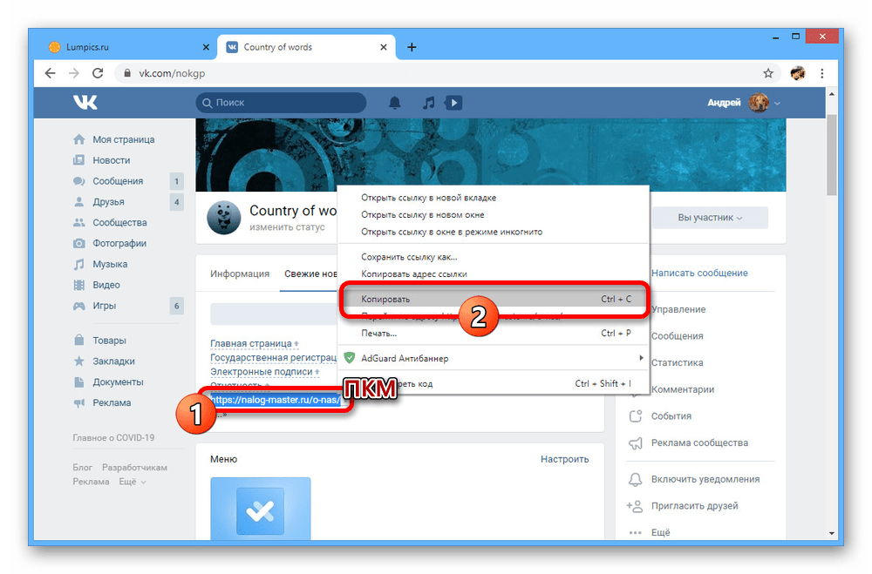The width and height of the screenshot is (872, 574).
Task: Open Реклама сообщества
Action: [699, 442]
